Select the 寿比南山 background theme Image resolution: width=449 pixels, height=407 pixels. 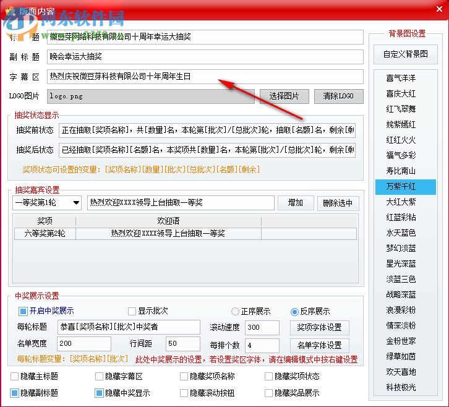point(406,171)
